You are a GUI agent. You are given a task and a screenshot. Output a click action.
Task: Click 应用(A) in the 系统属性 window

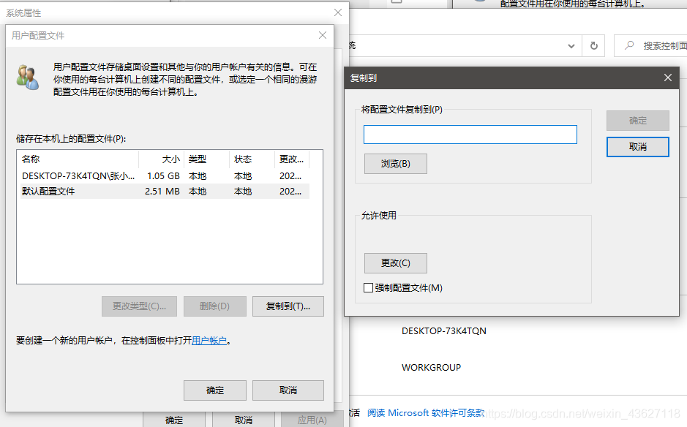[x=312, y=420]
